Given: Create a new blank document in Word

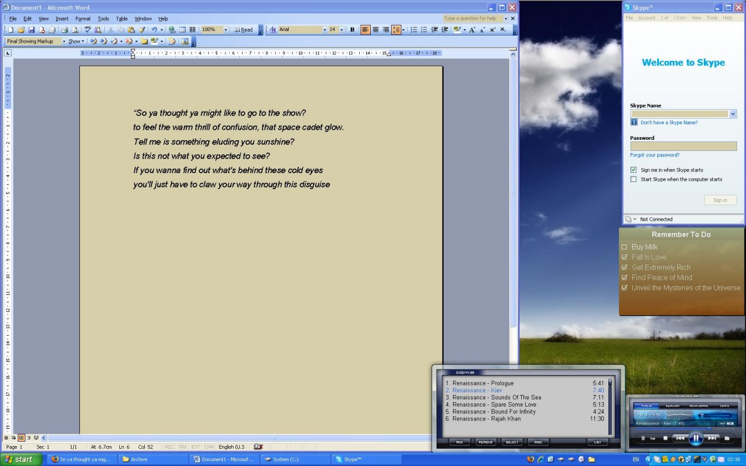Looking at the screenshot, I should [x=11, y=29].
